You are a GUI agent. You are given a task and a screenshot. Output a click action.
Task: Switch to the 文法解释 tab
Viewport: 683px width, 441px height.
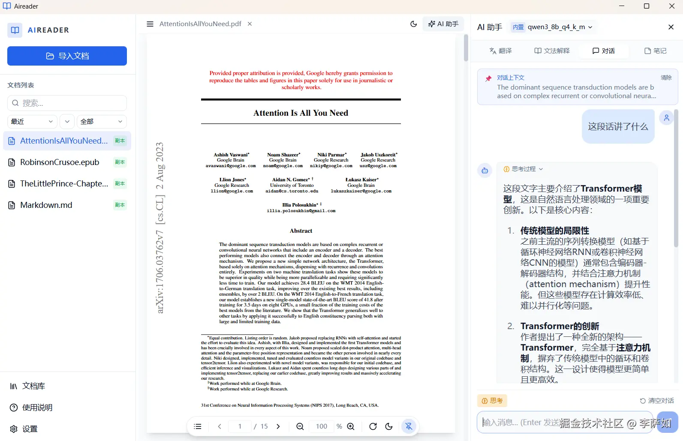(x=552, y=51)
